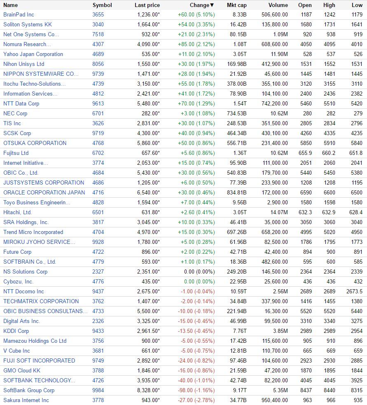Open GMO Cloud KK link
Viewport: 367px width, 405px height.
click(22, 370)
